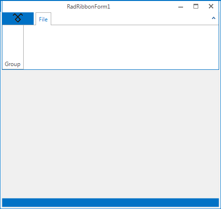Collapse the ribbon with the chevron arrow
Viewport: 221px width, 209px height.
point(213,18)
